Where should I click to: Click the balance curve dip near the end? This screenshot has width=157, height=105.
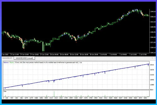[148, 65]
